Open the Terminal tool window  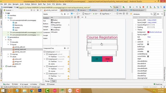click(51, 84)
